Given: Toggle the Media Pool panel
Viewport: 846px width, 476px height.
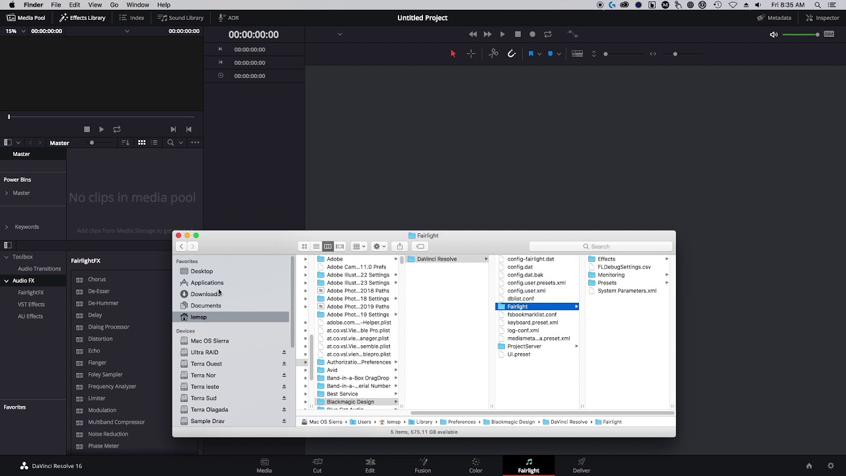Looking at the screenshot, I should (26, 18).
